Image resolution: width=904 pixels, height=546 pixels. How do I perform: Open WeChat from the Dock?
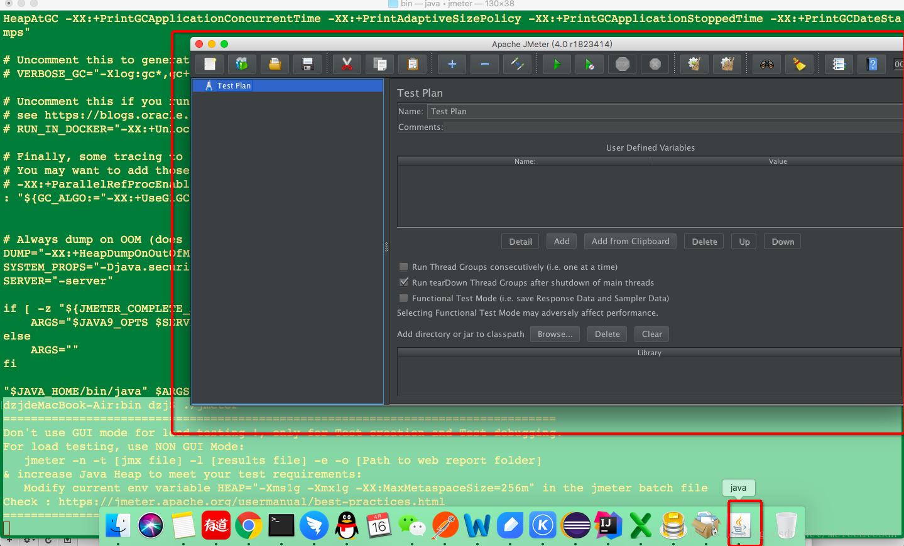pyautogui.click(x=412, y=525)
